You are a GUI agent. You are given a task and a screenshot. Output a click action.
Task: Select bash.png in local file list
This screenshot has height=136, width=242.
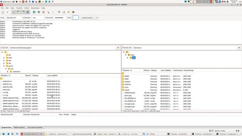pyautogui.click(x=6, y=90)
